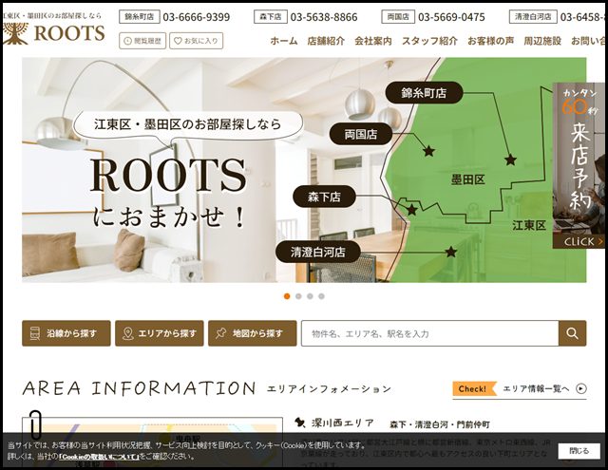Click the ROOTS hero slide image
The width and height of the screenshot is (608, 470).
(304, 170)
